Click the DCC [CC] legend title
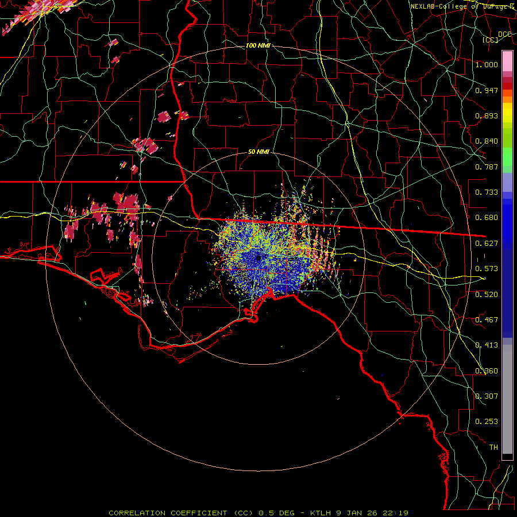 pos(497,37)
